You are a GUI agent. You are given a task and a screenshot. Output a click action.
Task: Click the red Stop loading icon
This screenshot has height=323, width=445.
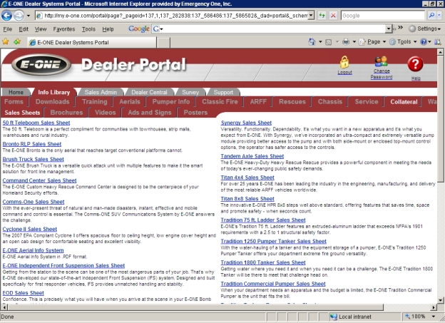334,15
